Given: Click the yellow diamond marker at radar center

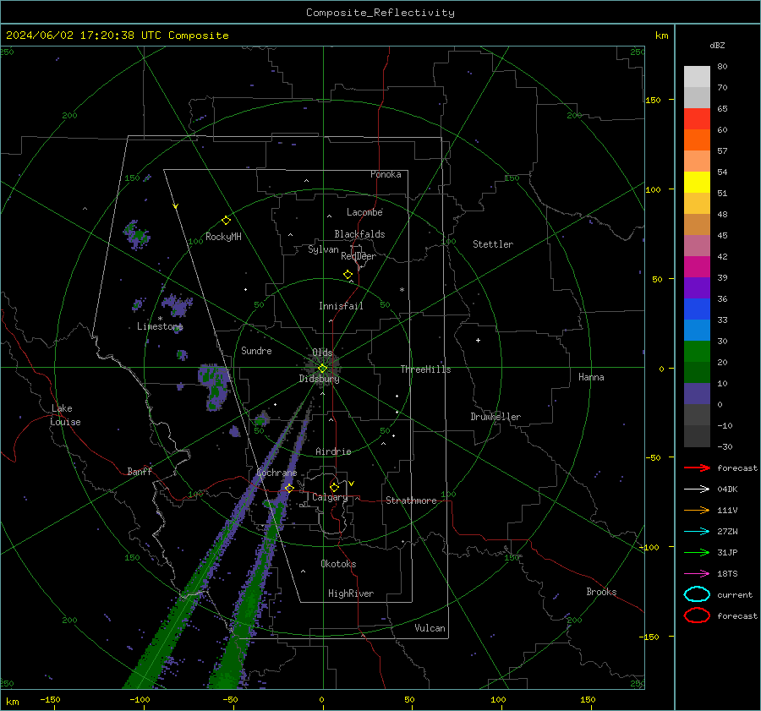Looking at the screenshot, I should pyautogui.click(x=322, y=369).
